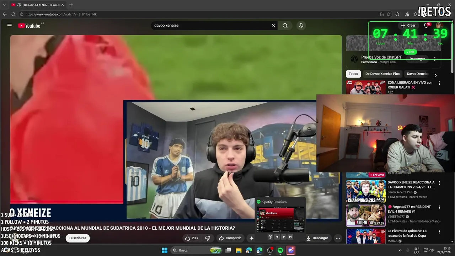Subscribe with the Suscribirse button
Image resolution: width=455 pixels, height=256 pixels.
click(x=77, y=238)
